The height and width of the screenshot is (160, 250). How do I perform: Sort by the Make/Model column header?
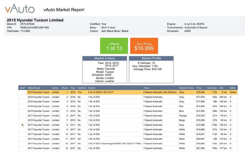point(34,88)
